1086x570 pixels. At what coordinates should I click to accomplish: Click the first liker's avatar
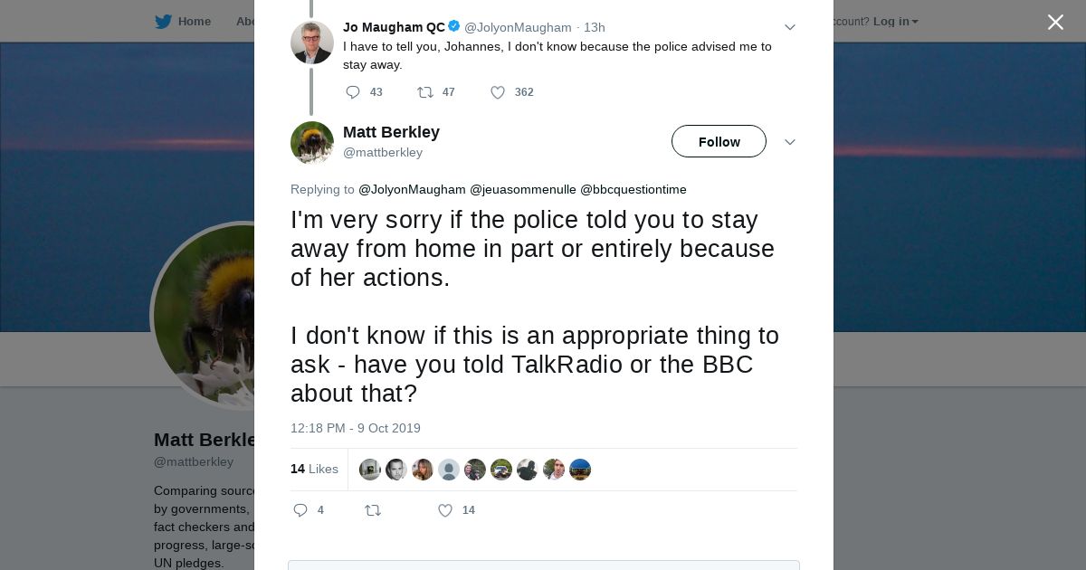click(369, 469)
